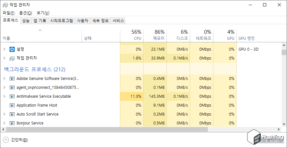The width and height of the screenshot is (287, 148).
Task: Expand the Bonjour Service row
Action: click(4, 123)
